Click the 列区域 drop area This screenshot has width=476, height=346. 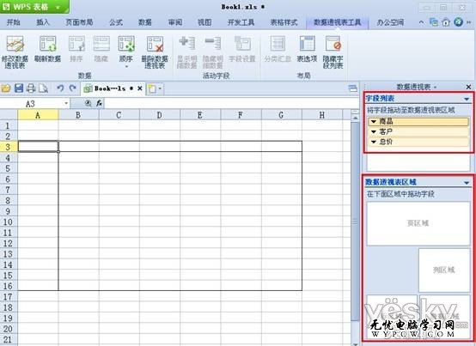click(x=444, y=270)
